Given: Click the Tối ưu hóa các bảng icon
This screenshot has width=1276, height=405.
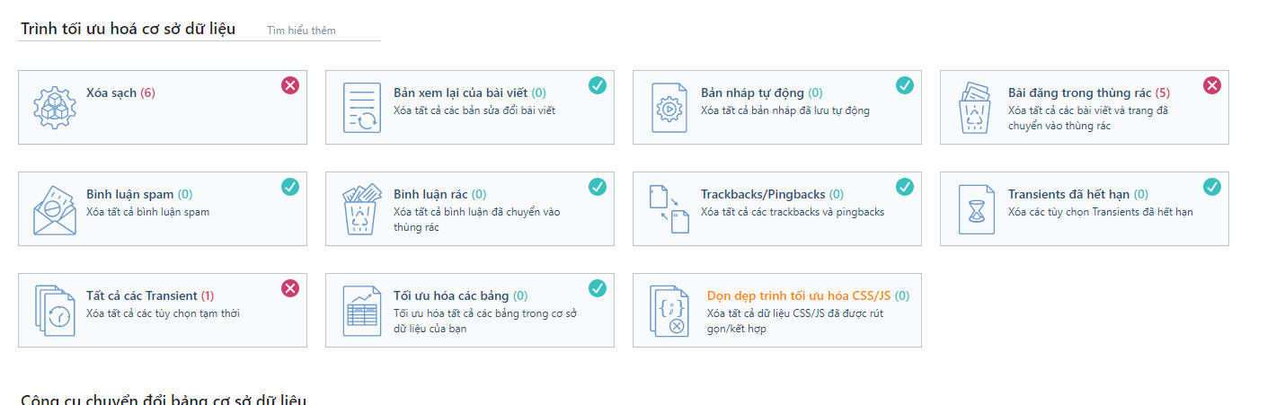Looking at the screenshot, I should click(362, 311).
